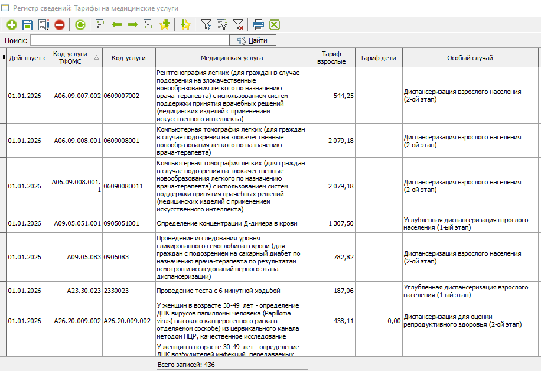Click the green Add record icon
The height and width of the screenshot is (371, 541).
[12, 25]
